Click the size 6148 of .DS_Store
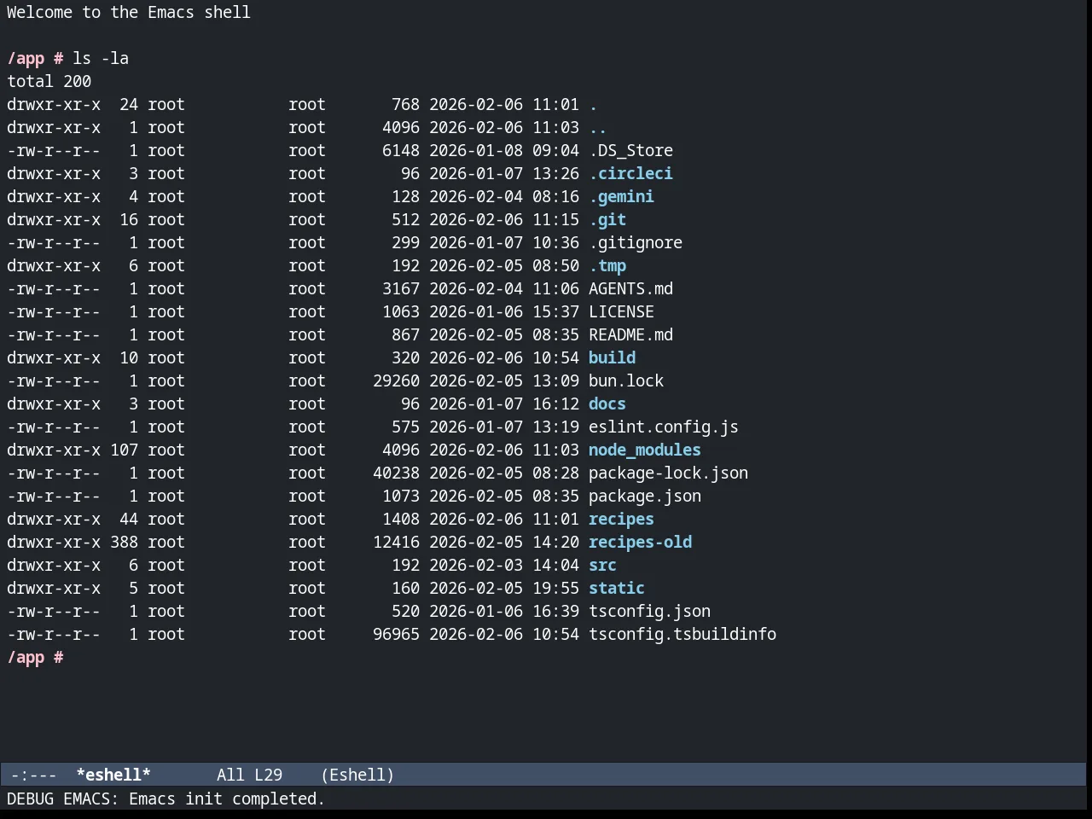Image resolution: width=1092 pixels, height=819 pixels. [401, 150]
